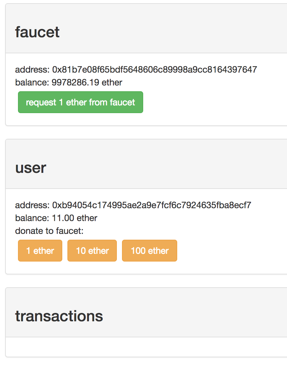This screenshot has width=287, height=365.
Task: Select the transactions panel heading
Action: pyautogui.click(x=59, y=316)
